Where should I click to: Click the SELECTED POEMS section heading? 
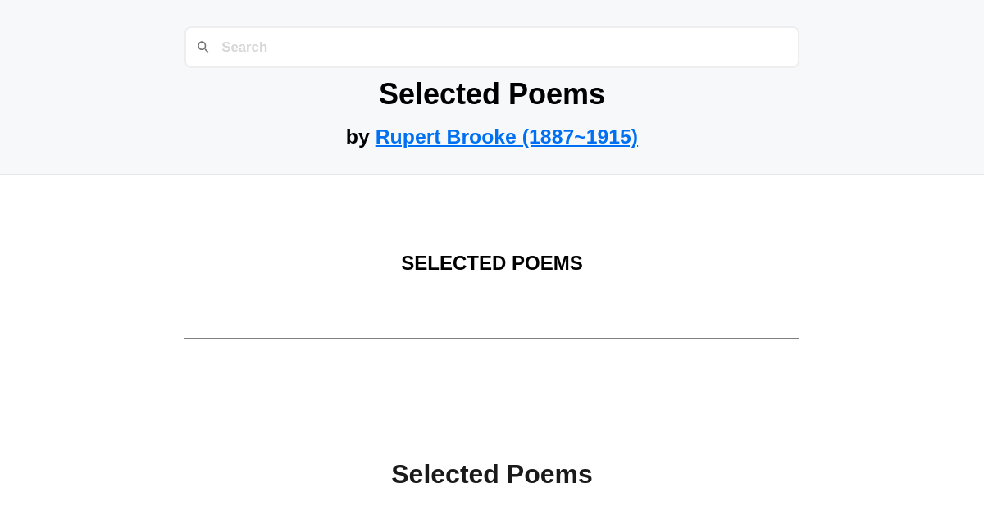492,263
